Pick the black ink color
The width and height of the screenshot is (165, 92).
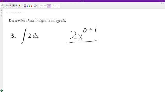[x=25, y=6]
